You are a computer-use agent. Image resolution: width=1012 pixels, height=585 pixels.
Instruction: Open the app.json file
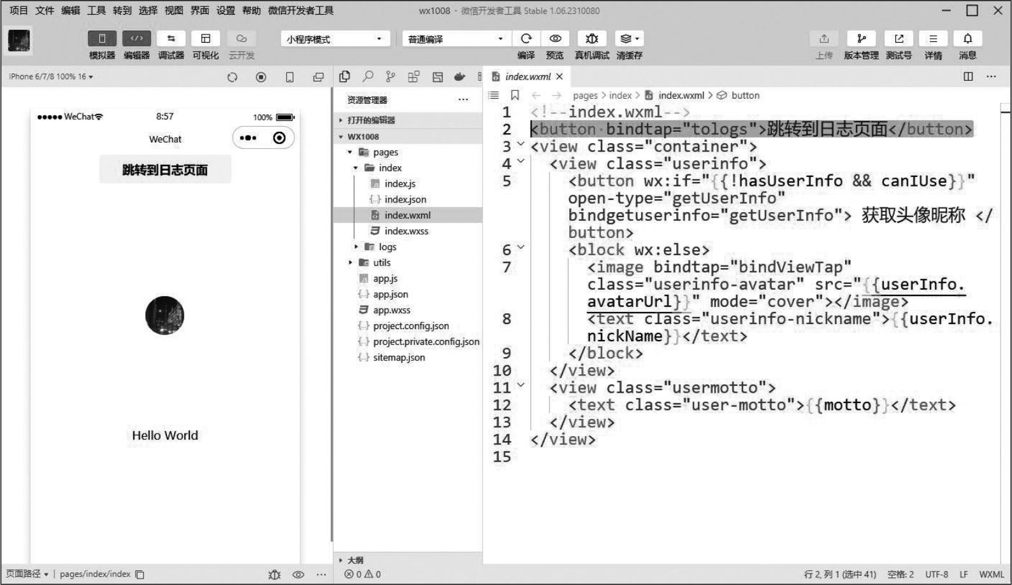(x=391, y=294)
